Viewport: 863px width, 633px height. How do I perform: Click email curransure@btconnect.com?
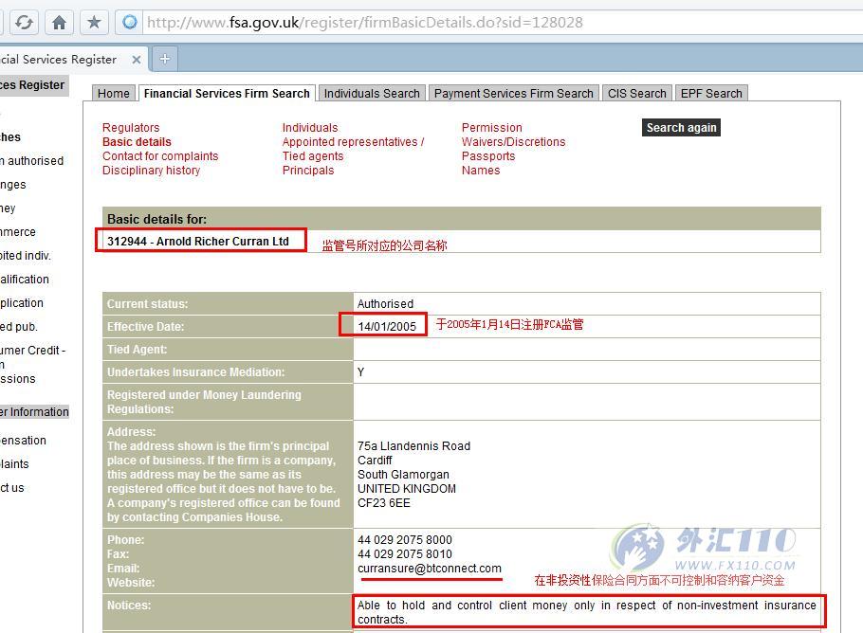(x=430, y=569)
